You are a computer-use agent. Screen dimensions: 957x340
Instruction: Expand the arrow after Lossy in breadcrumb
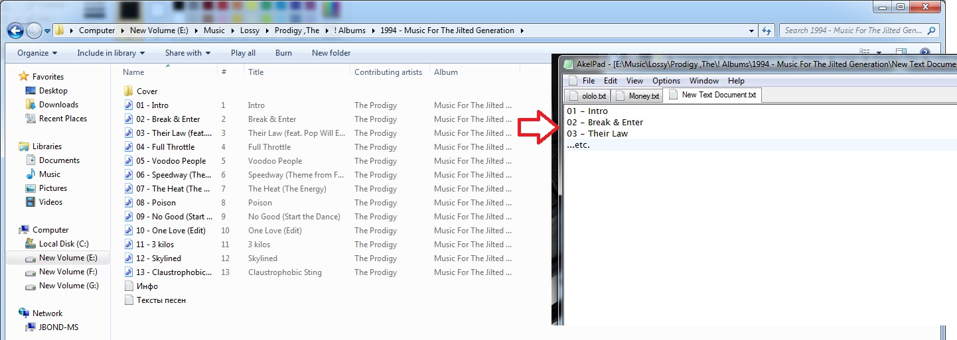tap(267, 30)
